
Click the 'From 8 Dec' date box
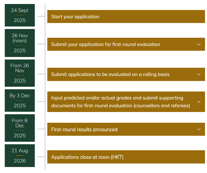[x=20, y=128]
